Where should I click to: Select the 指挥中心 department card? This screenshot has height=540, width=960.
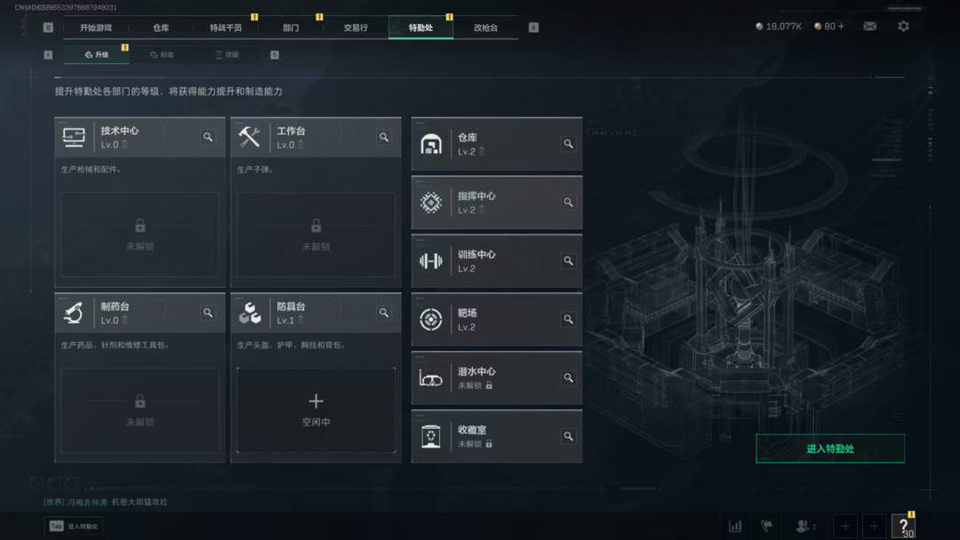coord(497,202)
